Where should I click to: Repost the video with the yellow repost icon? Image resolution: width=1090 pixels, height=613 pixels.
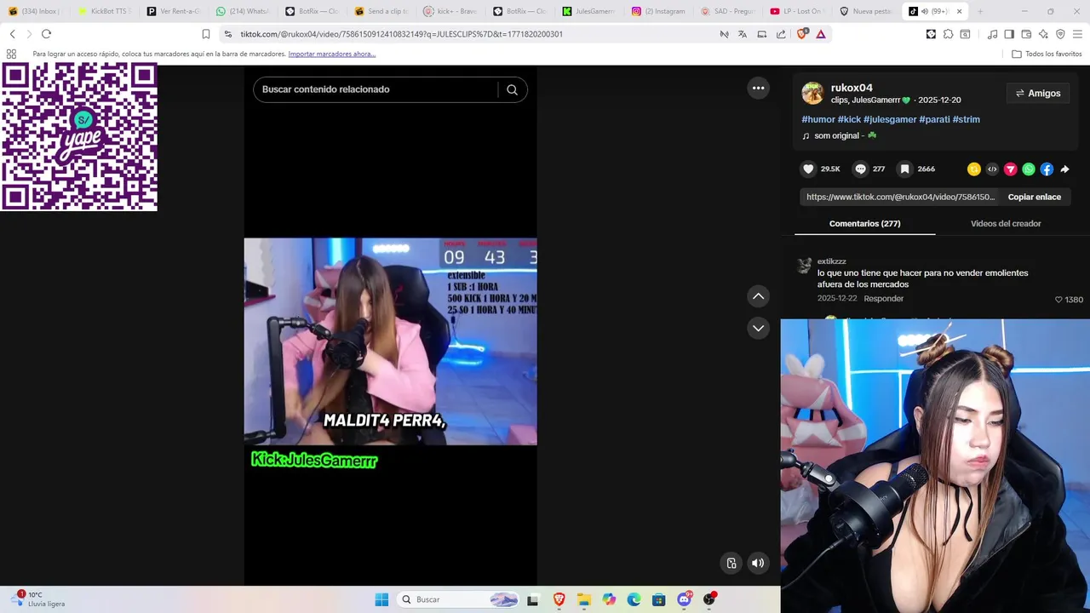[974, 169]
